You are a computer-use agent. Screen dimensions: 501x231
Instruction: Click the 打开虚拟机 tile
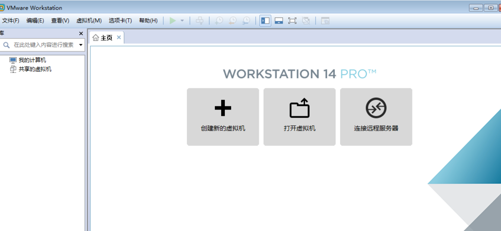(299, 117)
